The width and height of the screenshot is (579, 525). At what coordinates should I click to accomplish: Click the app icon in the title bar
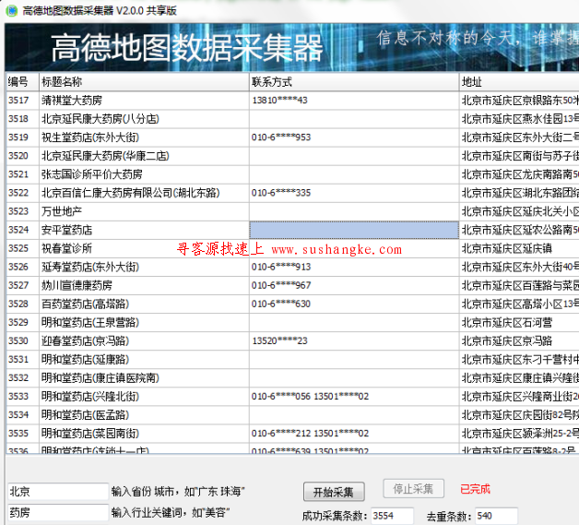[11, 11]
